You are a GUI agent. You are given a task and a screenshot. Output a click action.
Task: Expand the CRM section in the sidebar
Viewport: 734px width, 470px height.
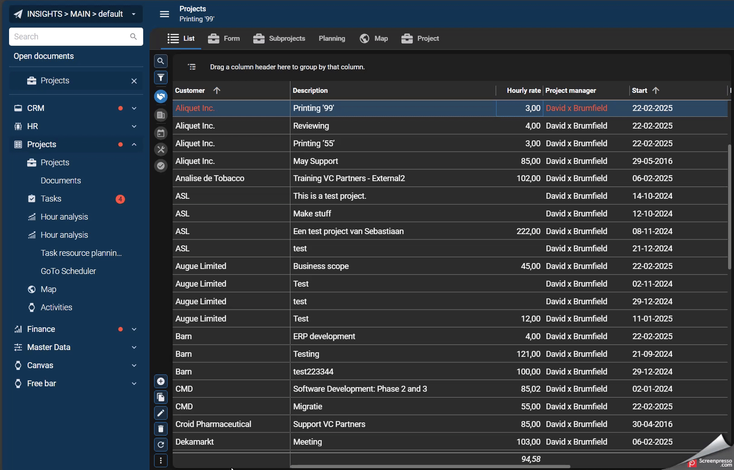coord(134,108)
